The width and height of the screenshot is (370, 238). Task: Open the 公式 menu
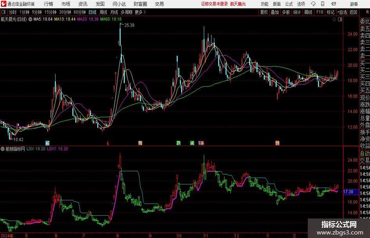pos(289,4)
